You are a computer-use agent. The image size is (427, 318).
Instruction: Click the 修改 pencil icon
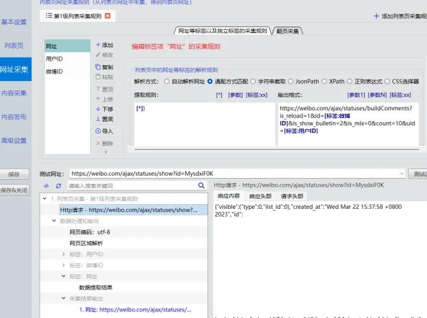[98, 55]
